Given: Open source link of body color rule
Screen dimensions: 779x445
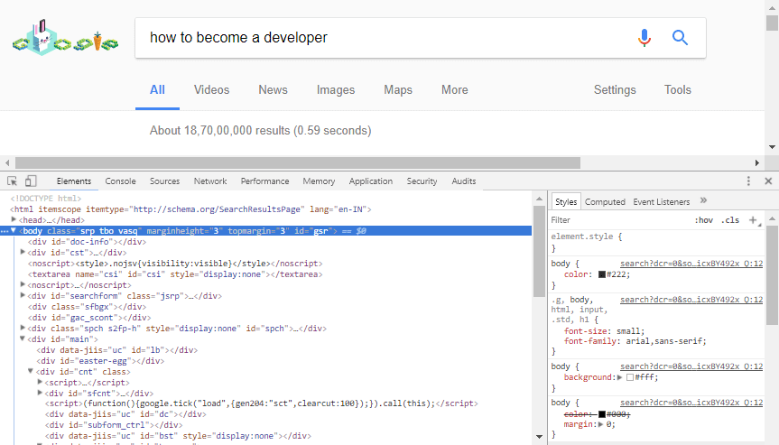Looking at the screenshot, I should [691, 264].
